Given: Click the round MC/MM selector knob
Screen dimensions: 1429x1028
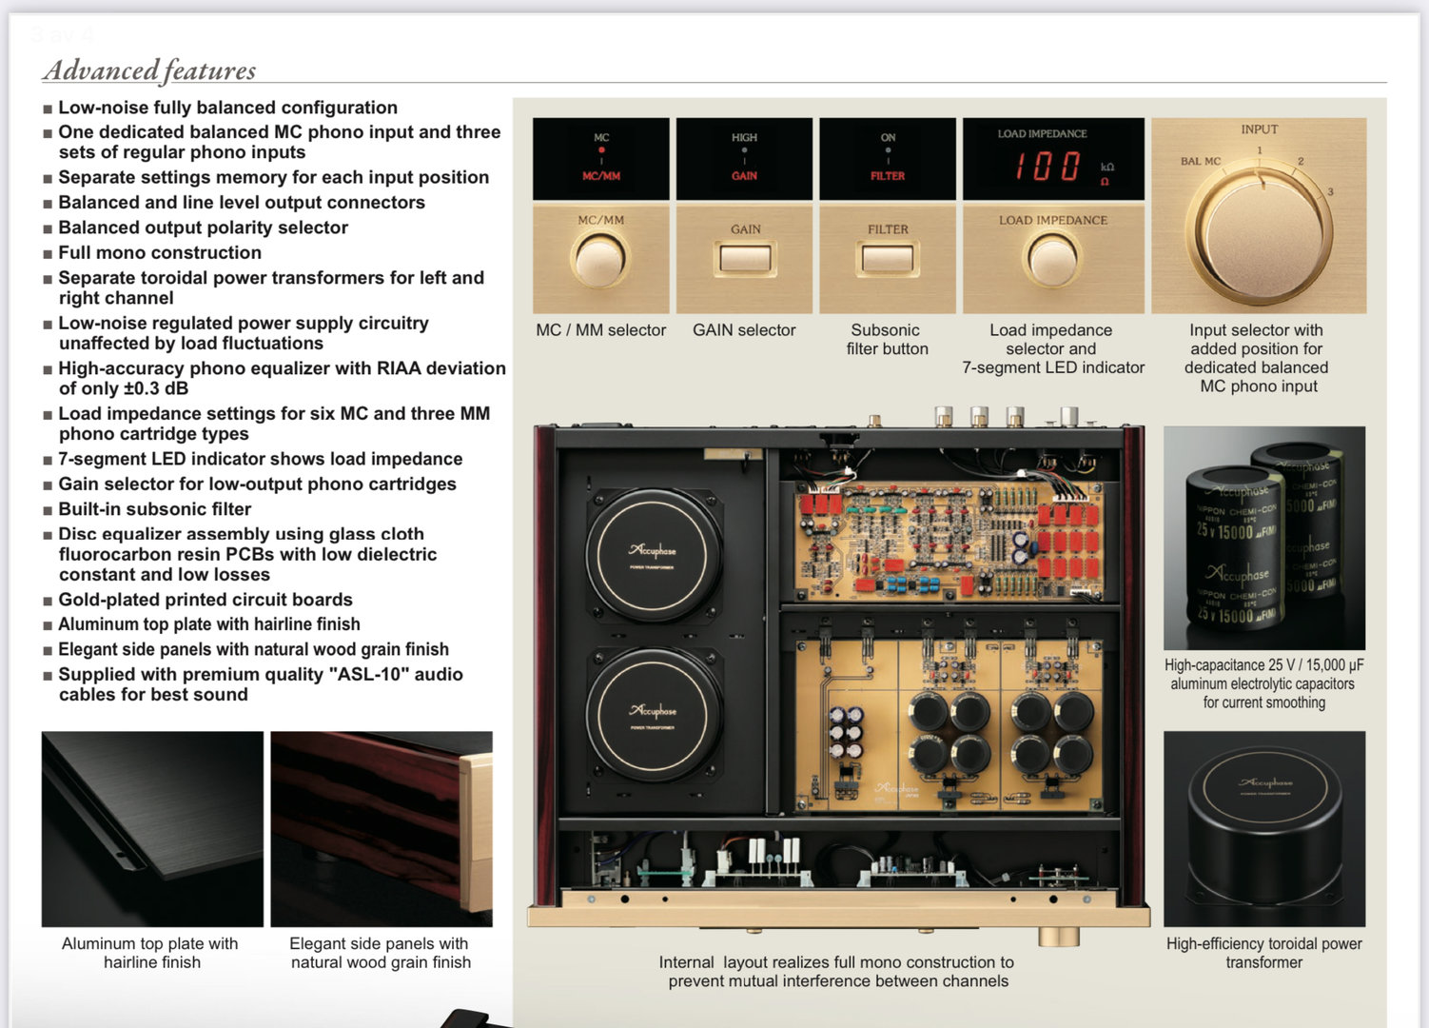Looking at the screenshot, I should point(599,258).
